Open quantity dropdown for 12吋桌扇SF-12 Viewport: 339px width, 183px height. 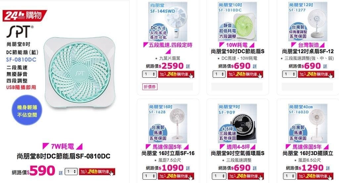(289, 74)
